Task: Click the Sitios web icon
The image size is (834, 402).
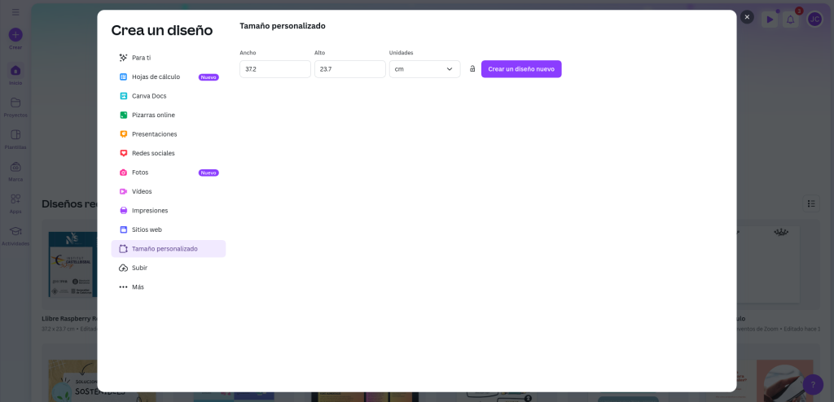Action: coord(124,229)
